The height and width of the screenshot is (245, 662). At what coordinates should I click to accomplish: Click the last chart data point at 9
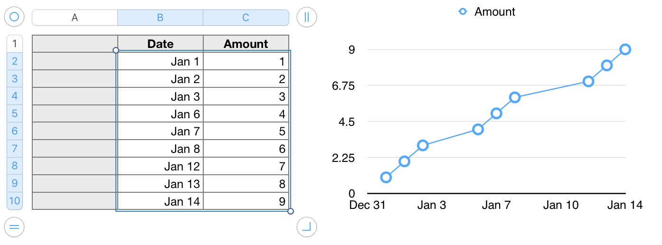click(625, 49)
